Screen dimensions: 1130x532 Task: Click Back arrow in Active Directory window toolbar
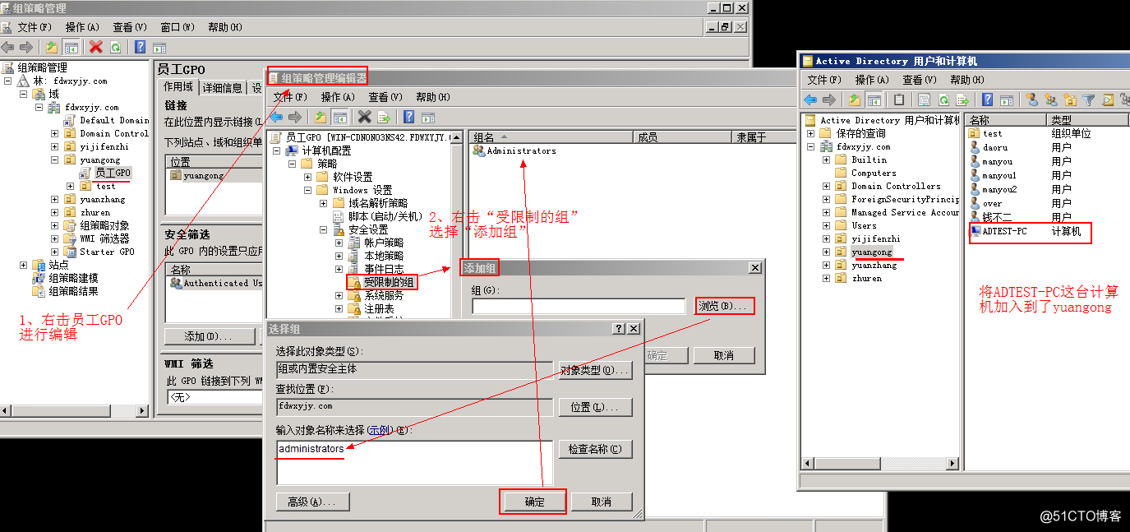(x=811, y=100)
